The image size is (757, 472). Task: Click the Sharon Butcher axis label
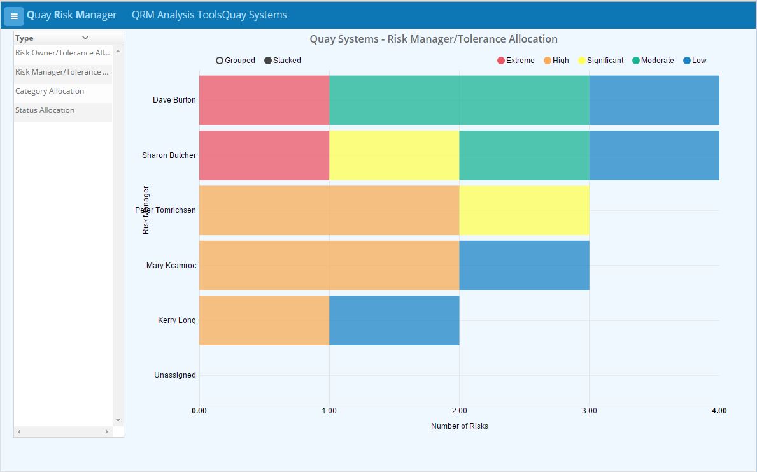[x=169, y=155]
